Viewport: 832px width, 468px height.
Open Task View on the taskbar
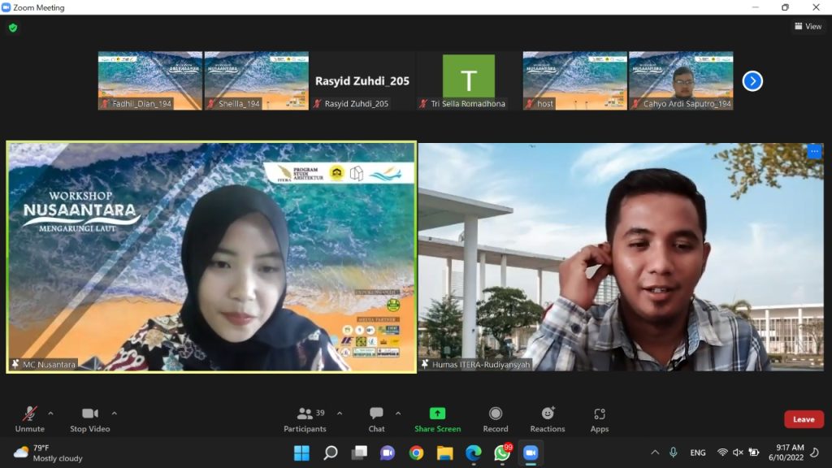click(359, 453)
